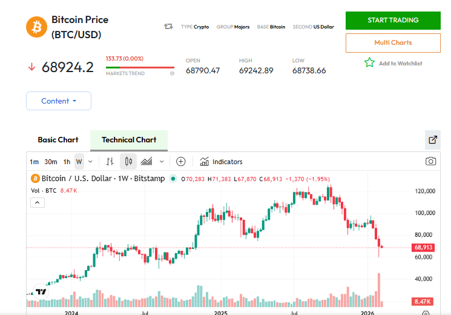Switch to the Basic Chart tab

58,140
